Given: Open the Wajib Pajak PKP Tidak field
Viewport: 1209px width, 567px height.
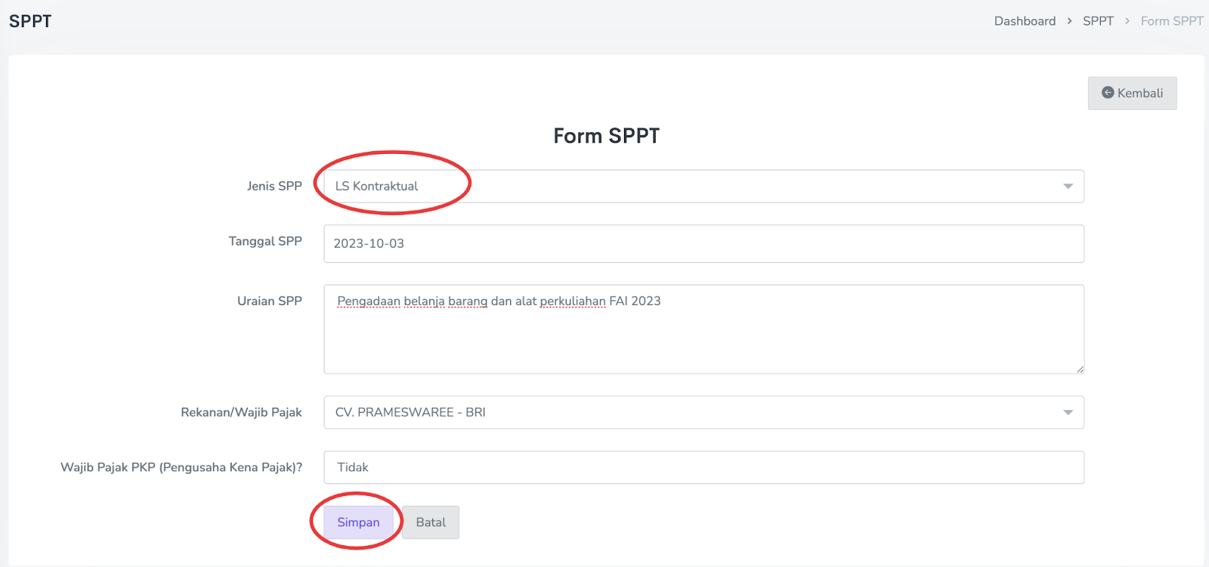Looking at the screenshot, I should [703, 467].
